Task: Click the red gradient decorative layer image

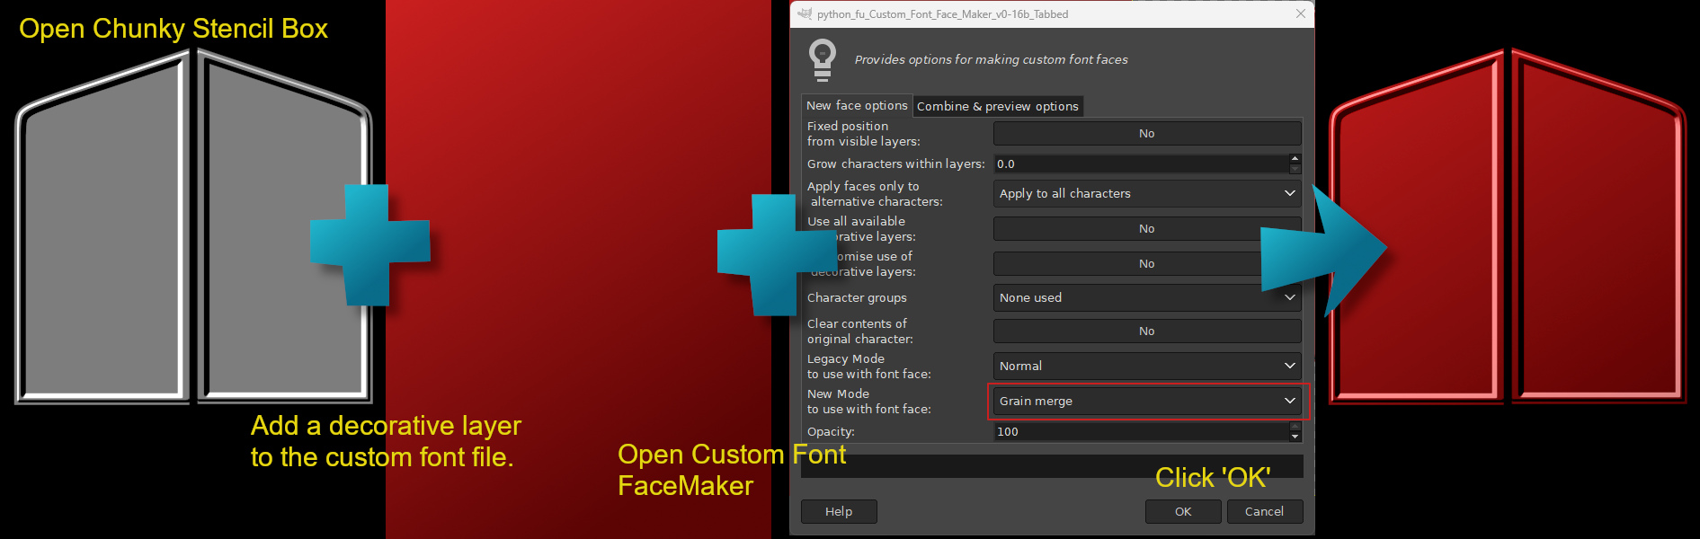Action: tap(578, 269)
